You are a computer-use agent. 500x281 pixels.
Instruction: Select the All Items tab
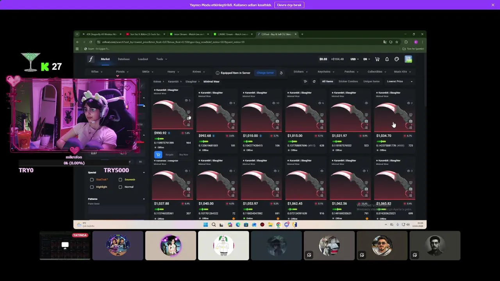click(327, 82)
